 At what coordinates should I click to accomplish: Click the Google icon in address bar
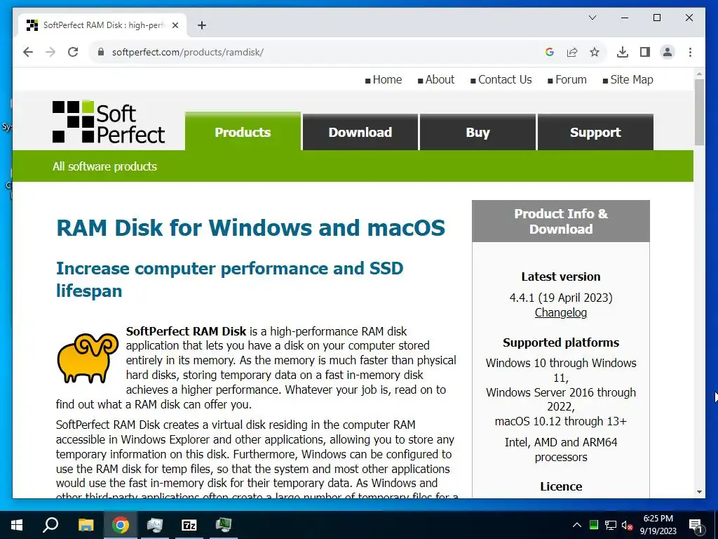550,52
